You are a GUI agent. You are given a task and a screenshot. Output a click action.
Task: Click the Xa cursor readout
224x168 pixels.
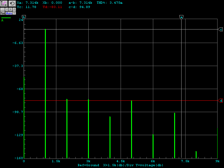[28, 2]
